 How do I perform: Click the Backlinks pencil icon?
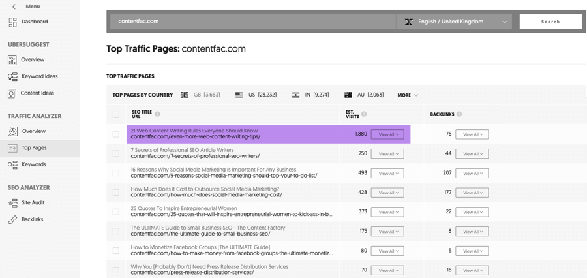tap(12, 220)
